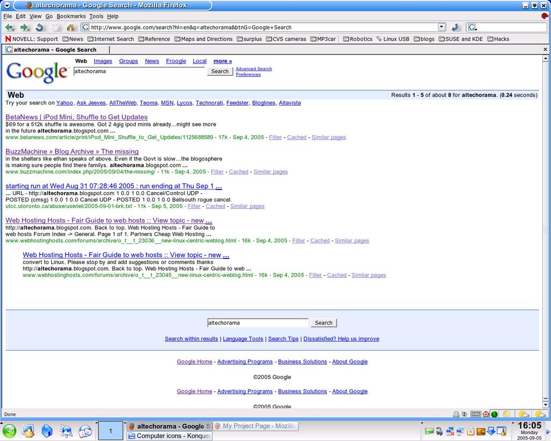Viewport: 551px width, 441px height.
Task: Click the yellow moon weather icon in status bar
Action: [506, 414]
